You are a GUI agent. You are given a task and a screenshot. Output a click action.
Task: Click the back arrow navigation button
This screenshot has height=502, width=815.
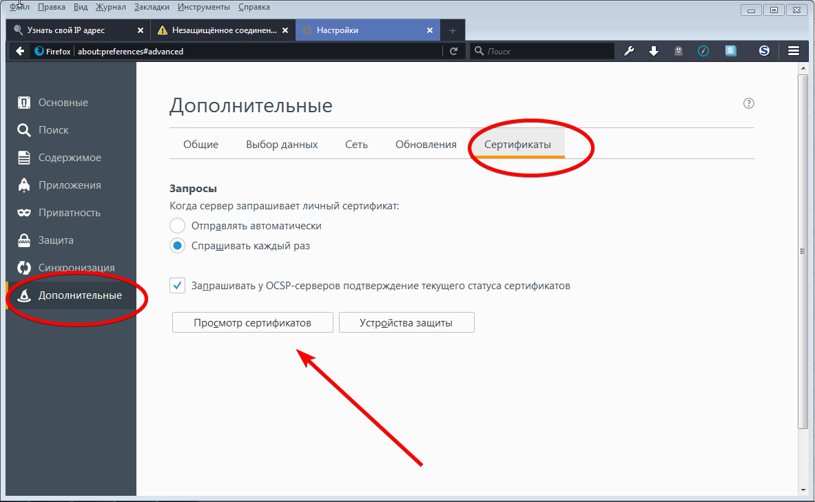(20, 51)
